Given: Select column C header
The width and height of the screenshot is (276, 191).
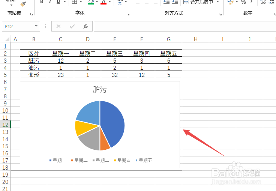Looking at the screenshot, I should 60,39.
